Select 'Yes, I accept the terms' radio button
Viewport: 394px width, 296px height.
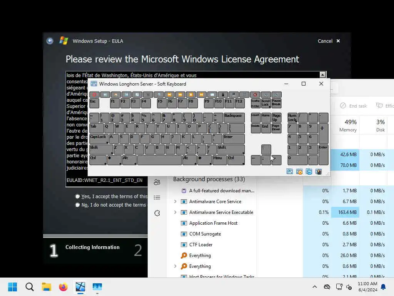tap(77, 196)
